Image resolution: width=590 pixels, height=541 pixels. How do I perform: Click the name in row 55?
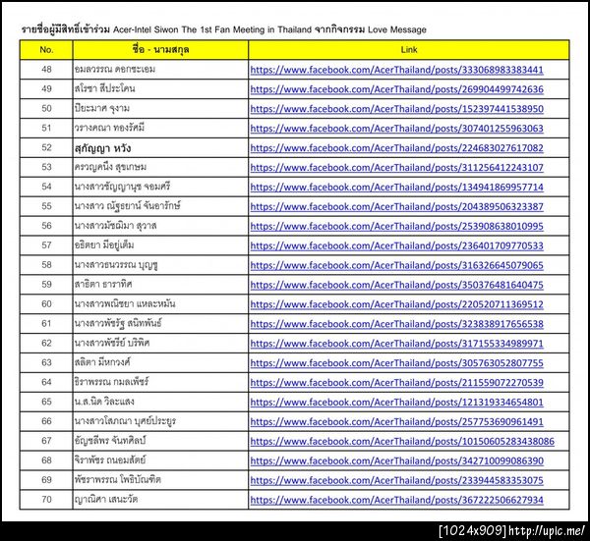pyautogui.click(x=128, y=206)
